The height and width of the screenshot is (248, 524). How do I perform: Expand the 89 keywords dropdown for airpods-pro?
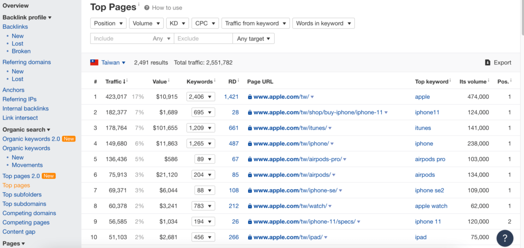[x=205, y=159]
